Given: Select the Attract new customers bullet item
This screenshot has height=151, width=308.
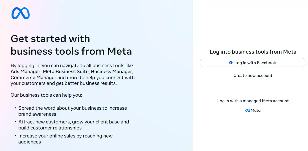Looking at the screenshot, I should pos(74,125).
